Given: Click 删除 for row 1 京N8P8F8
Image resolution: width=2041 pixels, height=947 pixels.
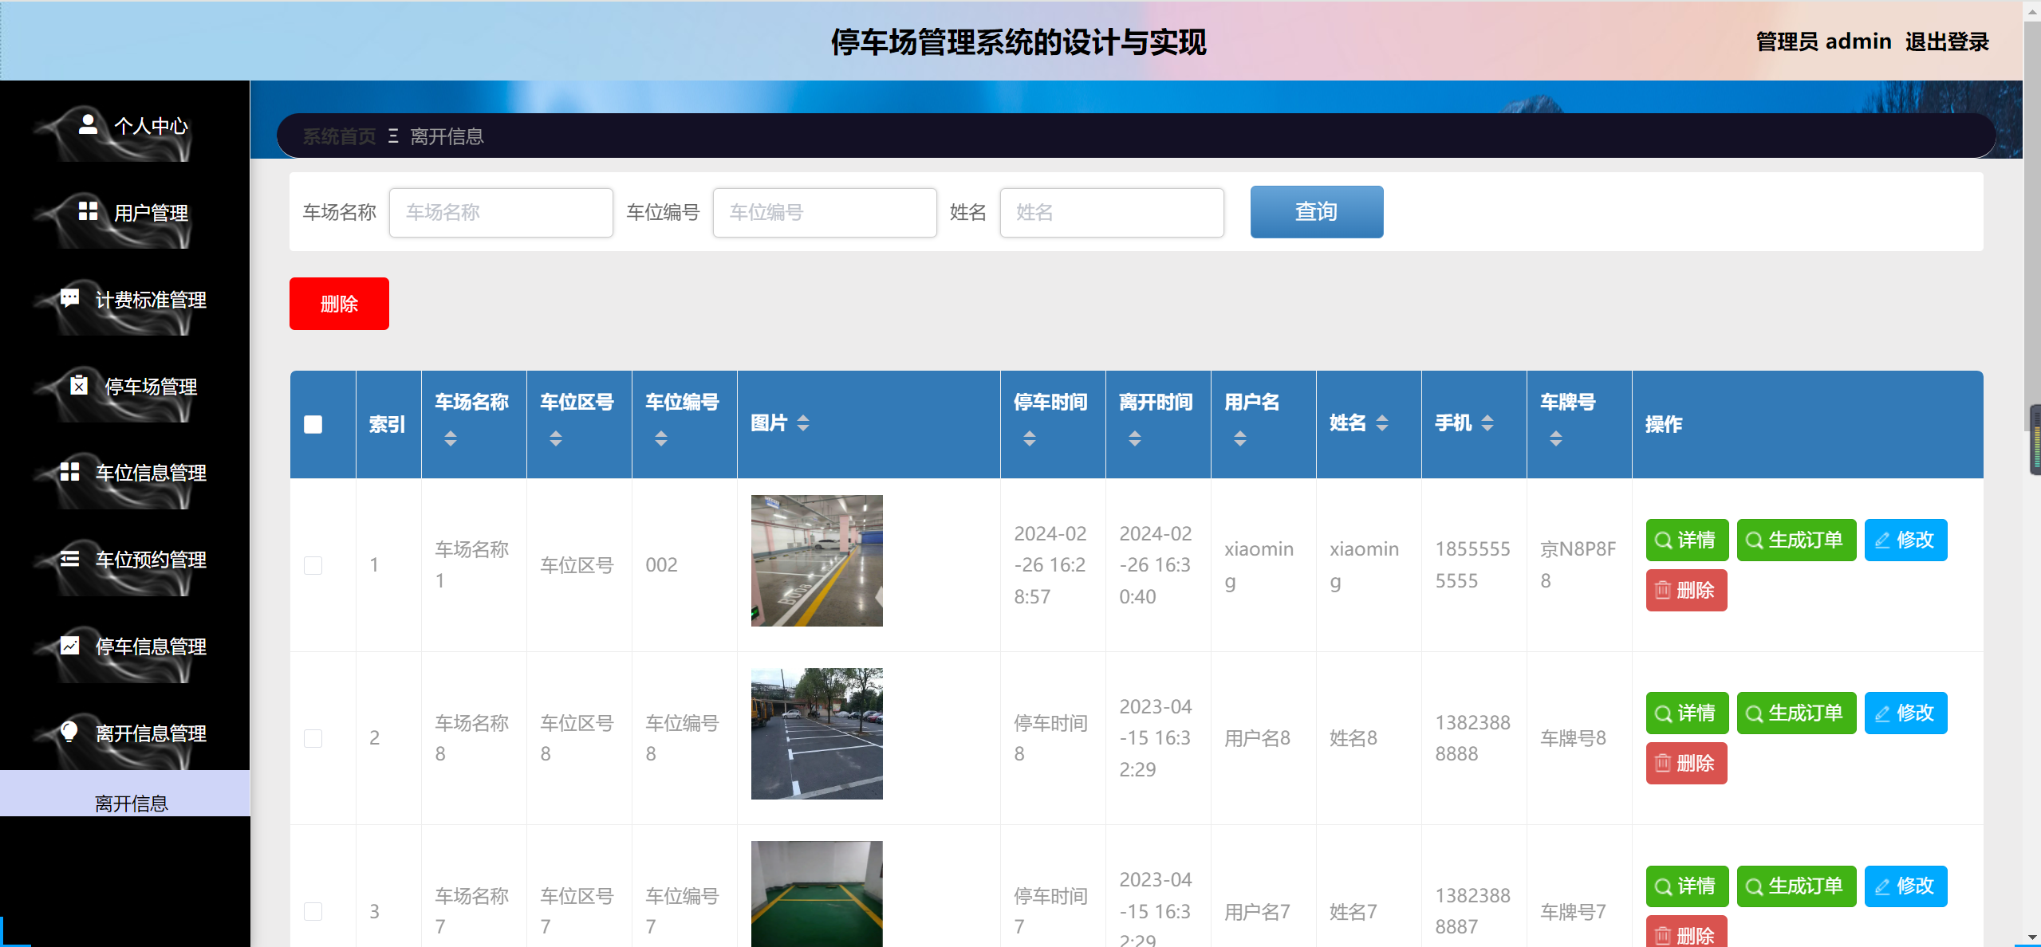Looking at the screenshot, I should pyautogui.click(x=1686, y=590).
